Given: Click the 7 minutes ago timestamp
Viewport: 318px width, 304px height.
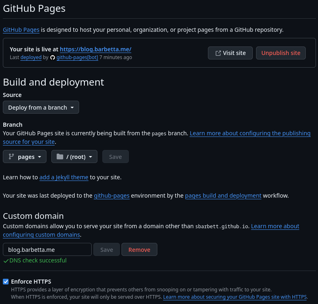Looking at the screenshot, I should (x=116, y=57).
